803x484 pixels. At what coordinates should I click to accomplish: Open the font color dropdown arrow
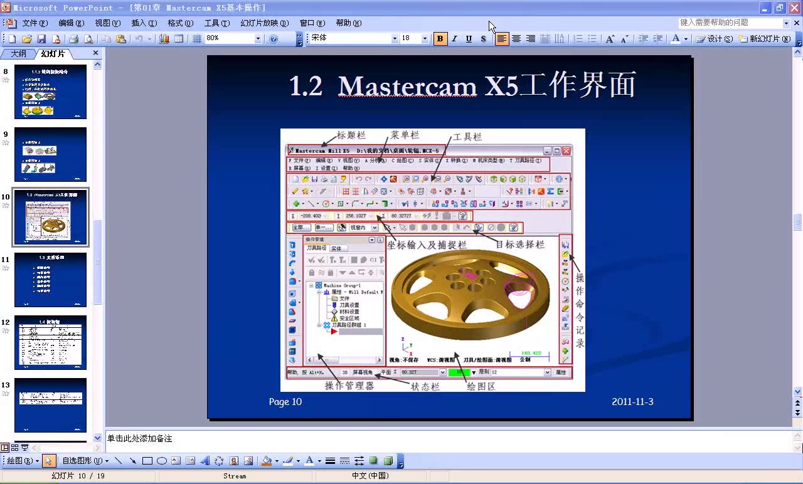pyautogui.click(x=685, y=39)
